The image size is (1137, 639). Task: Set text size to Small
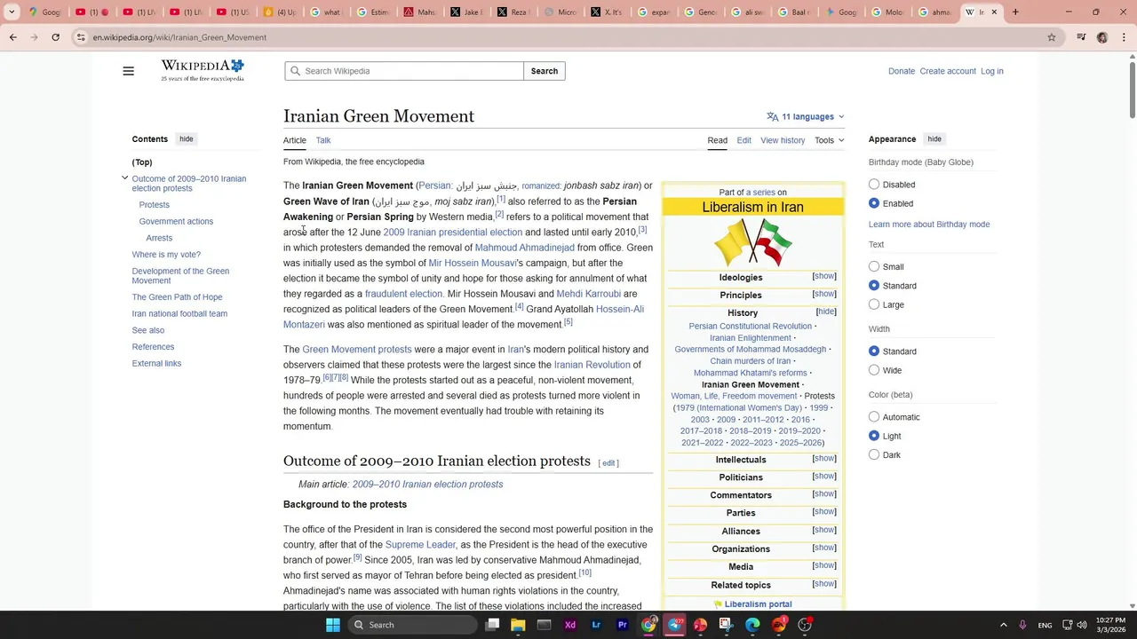(874, 266)
